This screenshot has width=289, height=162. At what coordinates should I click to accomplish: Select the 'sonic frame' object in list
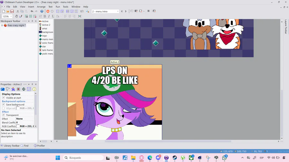point(46,43)
